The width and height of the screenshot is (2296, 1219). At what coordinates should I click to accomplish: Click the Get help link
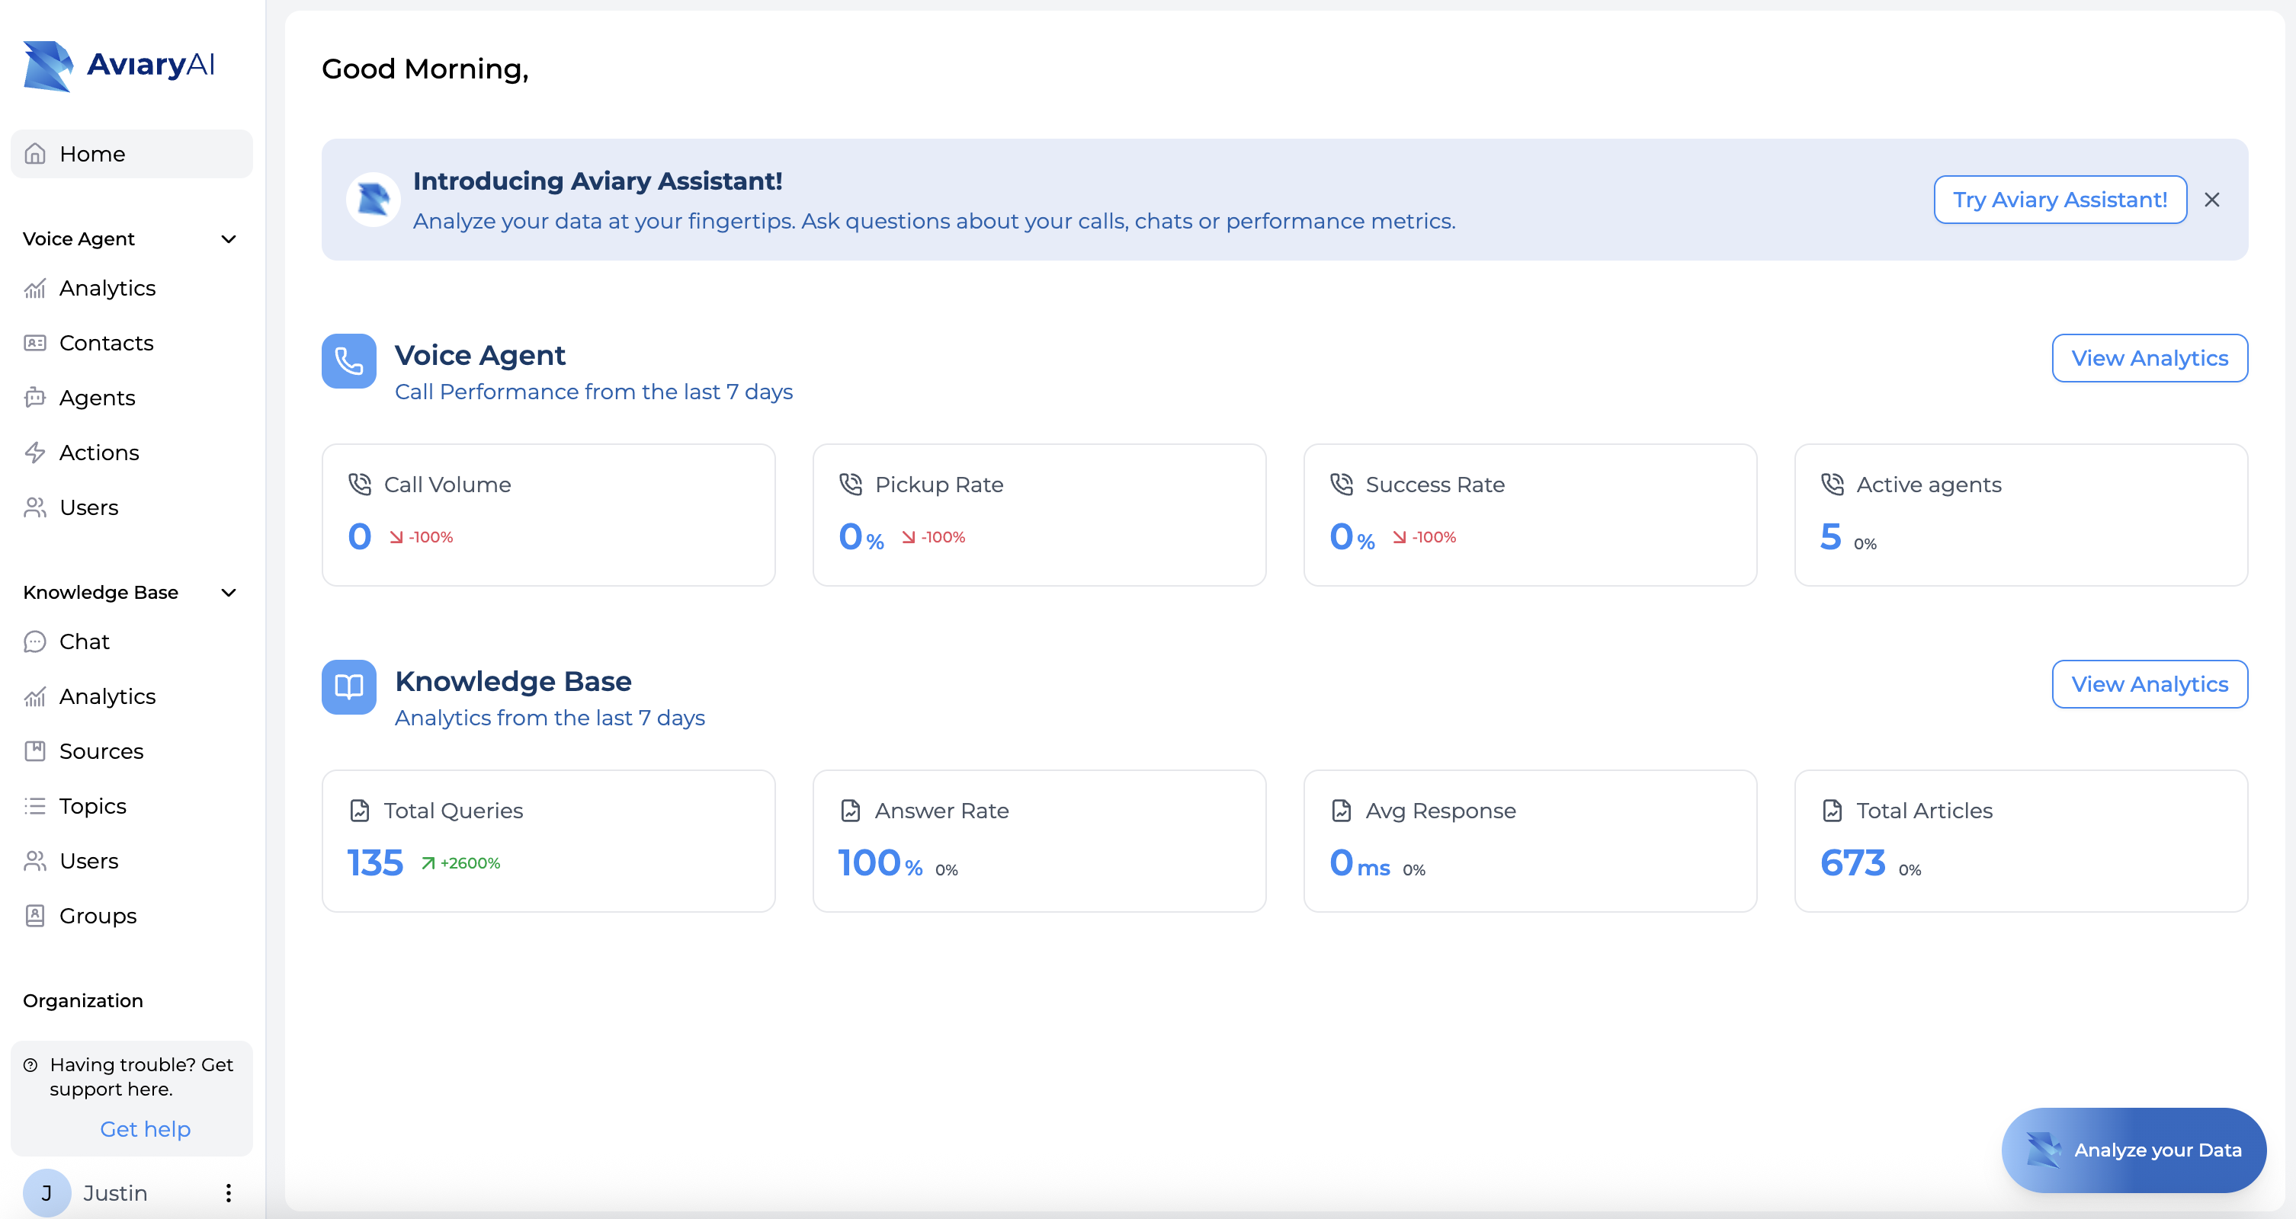coord(146,1129)
